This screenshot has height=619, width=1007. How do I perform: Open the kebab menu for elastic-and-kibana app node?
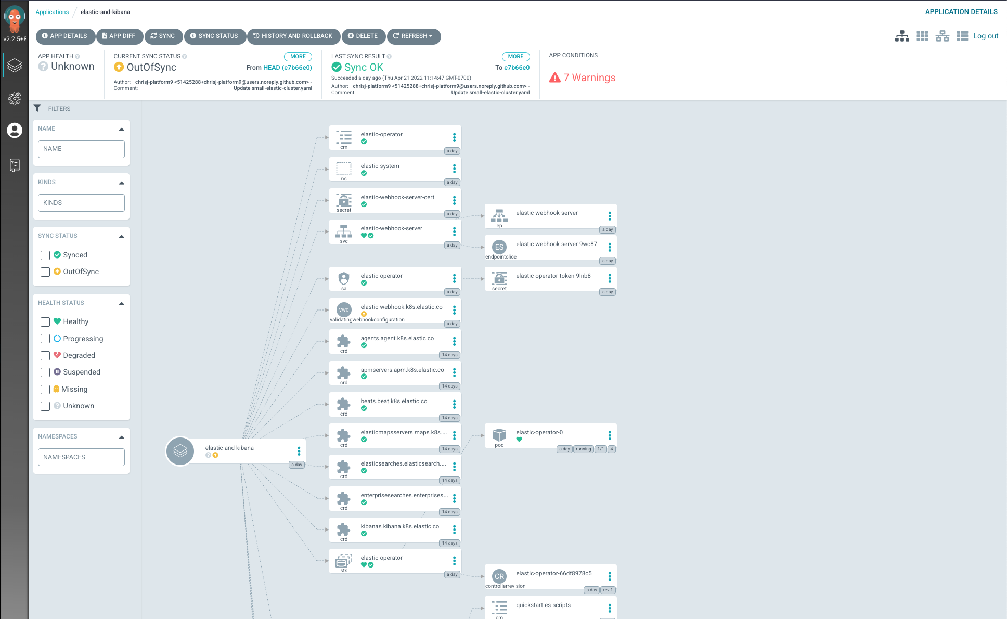pos(299,451)
